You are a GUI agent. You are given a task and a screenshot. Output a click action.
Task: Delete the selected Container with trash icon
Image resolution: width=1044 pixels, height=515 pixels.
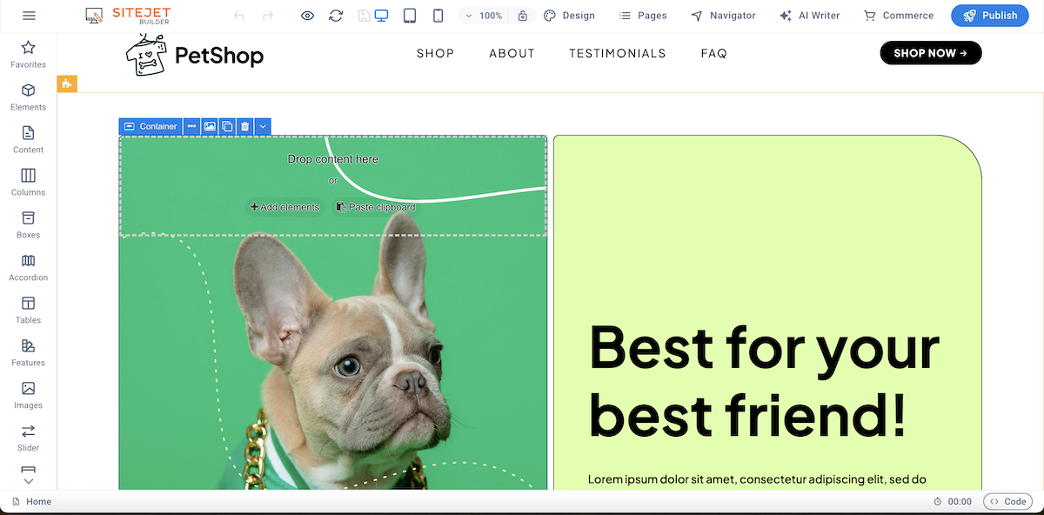(245, 126)
